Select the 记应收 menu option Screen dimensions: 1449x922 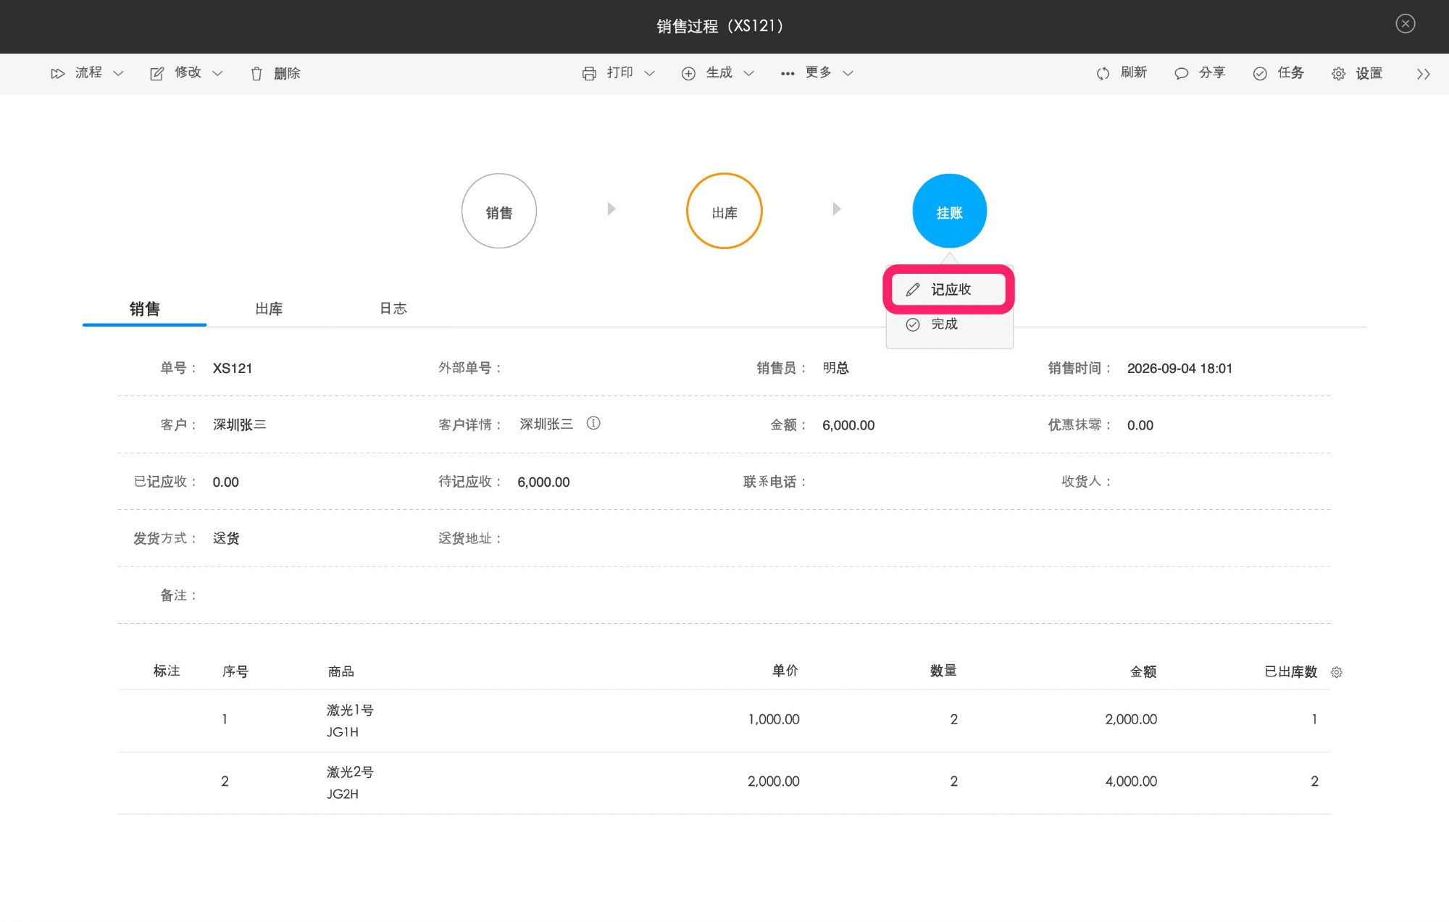click(x=948, y=290)
